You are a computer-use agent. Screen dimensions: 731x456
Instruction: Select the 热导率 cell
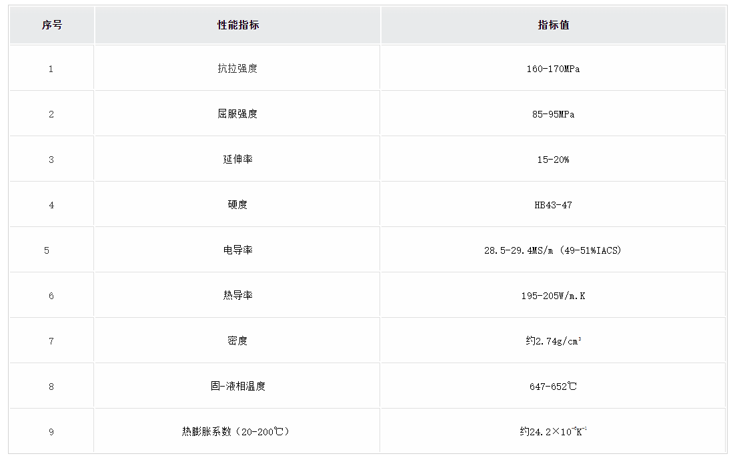(237, 296)
